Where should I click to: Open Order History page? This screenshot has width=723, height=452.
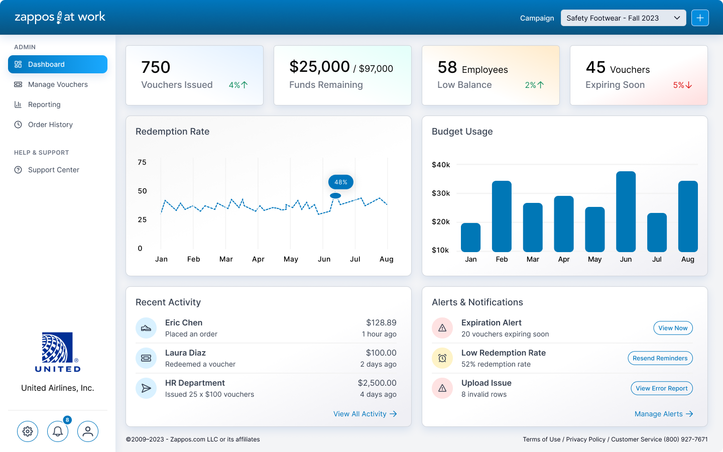click(x=50, y=125)
